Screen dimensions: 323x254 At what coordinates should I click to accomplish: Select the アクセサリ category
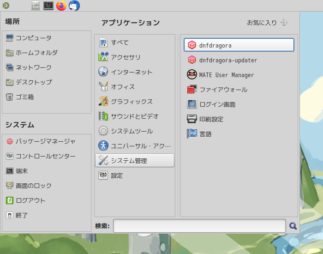(135, 57)
